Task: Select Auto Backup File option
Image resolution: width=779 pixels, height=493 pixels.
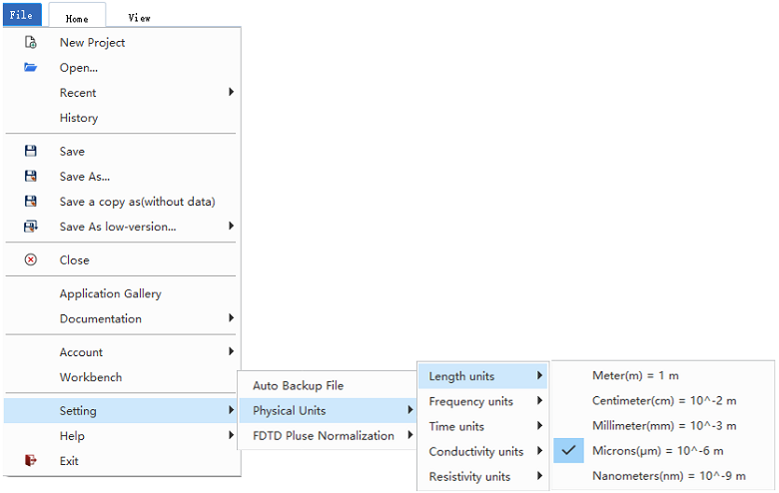Action: coord(328,386)
